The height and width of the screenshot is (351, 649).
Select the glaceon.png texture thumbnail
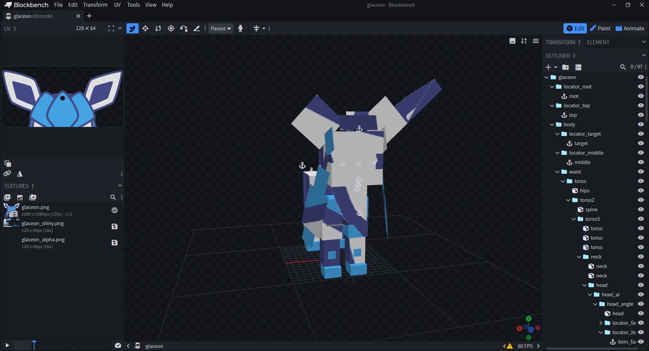[x=11, y=210]
